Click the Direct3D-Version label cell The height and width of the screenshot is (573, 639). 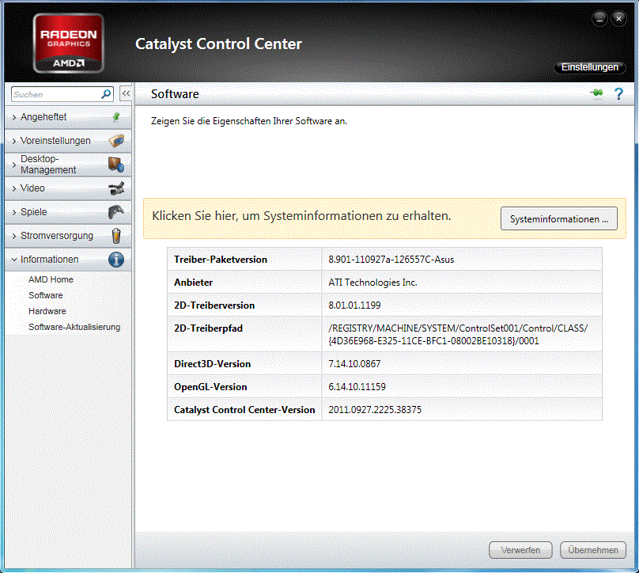click(244, 364)
